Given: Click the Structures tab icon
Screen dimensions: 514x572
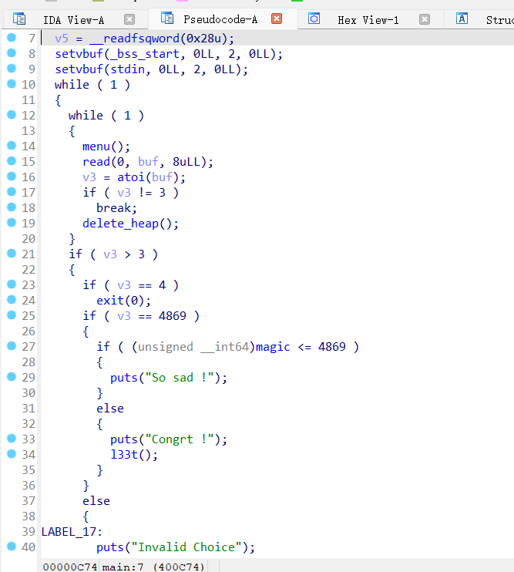Looking at the screenshot, I should tap(462, 19).
